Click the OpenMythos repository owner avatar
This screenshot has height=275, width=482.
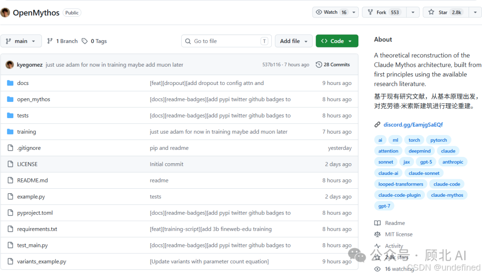coord(5,13)
